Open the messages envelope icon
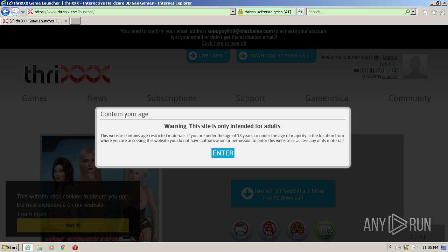The height and width of the screenshot is (252, 448). (356, 70)
